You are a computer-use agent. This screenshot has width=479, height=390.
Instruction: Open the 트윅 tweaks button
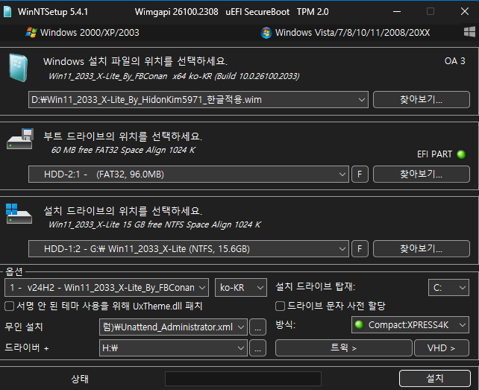(344, 347)
